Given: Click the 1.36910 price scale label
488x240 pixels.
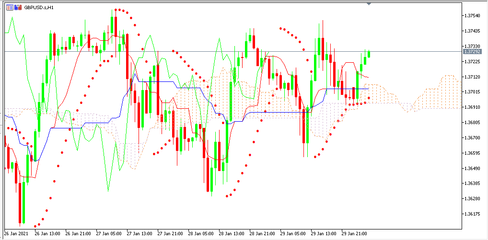Looking at the screenshot, I should (x=472, y=107).
